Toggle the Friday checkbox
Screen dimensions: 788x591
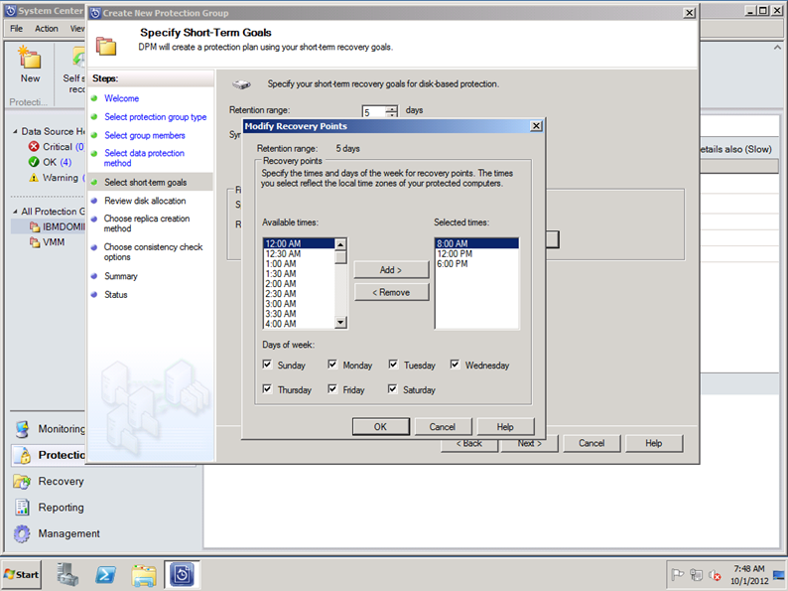[x=332, y=388]
